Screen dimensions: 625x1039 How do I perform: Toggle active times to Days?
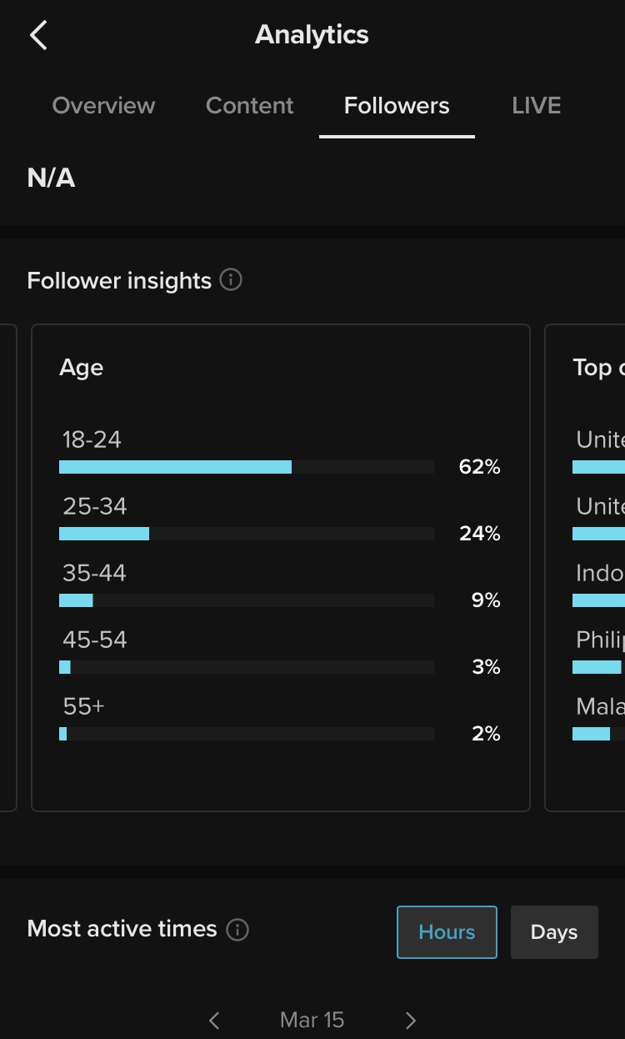tap(554, 932)
